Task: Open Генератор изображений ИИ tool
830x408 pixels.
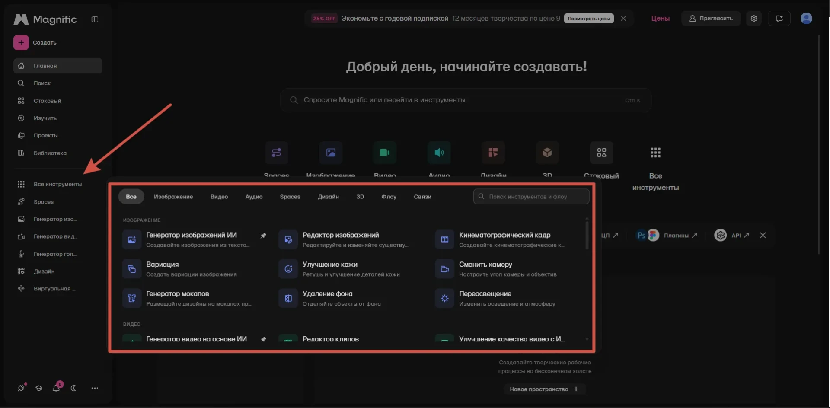Action: click(195, 239)
